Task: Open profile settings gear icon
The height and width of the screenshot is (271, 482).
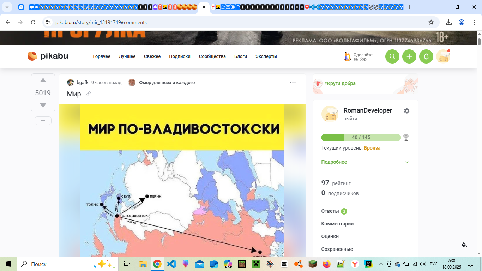Action: click(406, 111)
